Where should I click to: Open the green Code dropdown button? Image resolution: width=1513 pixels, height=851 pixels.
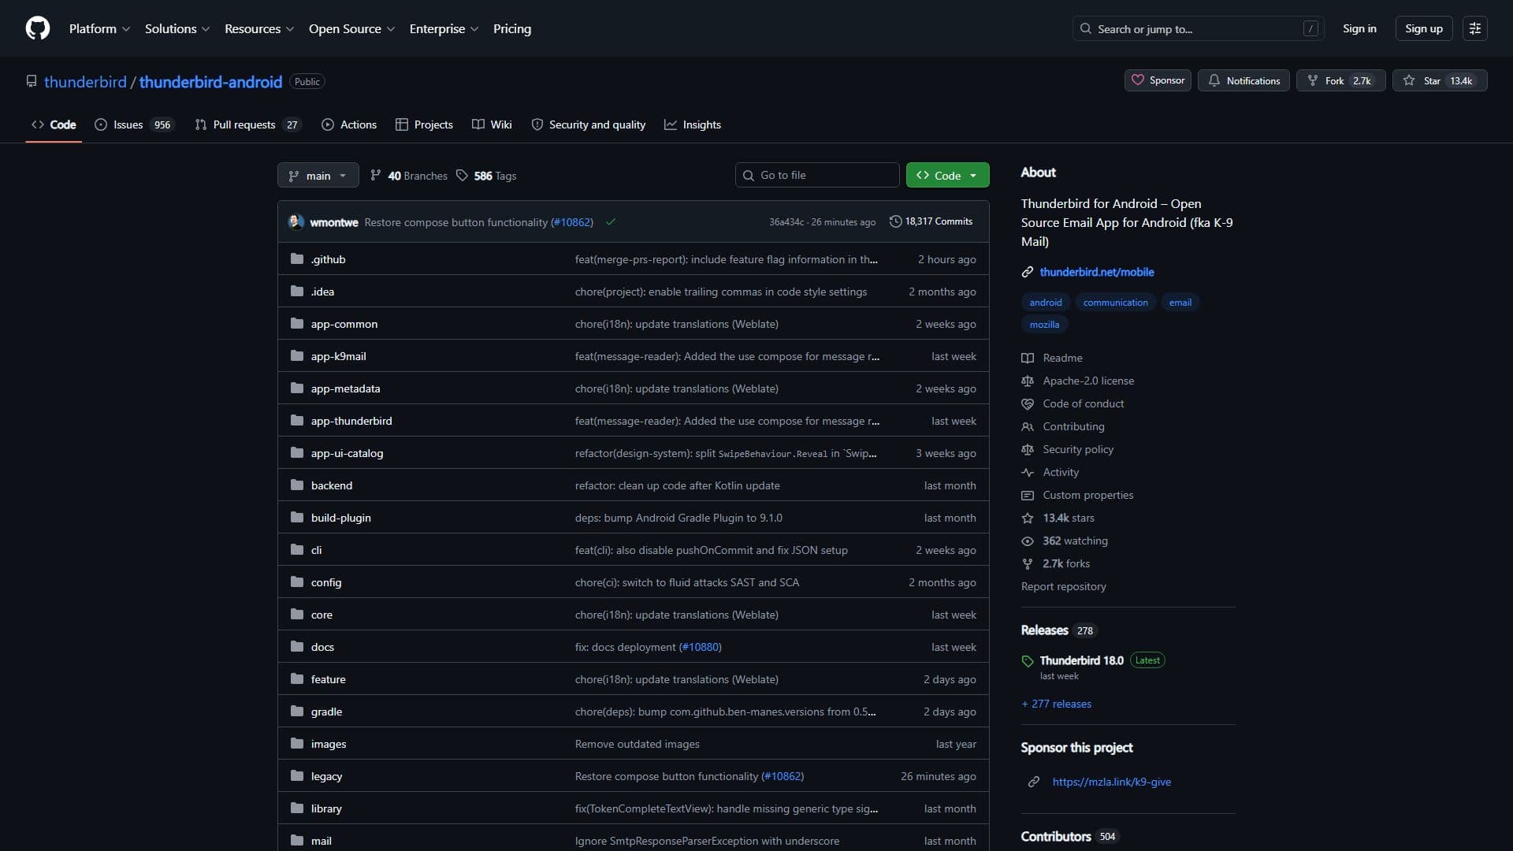click(948, 175)
